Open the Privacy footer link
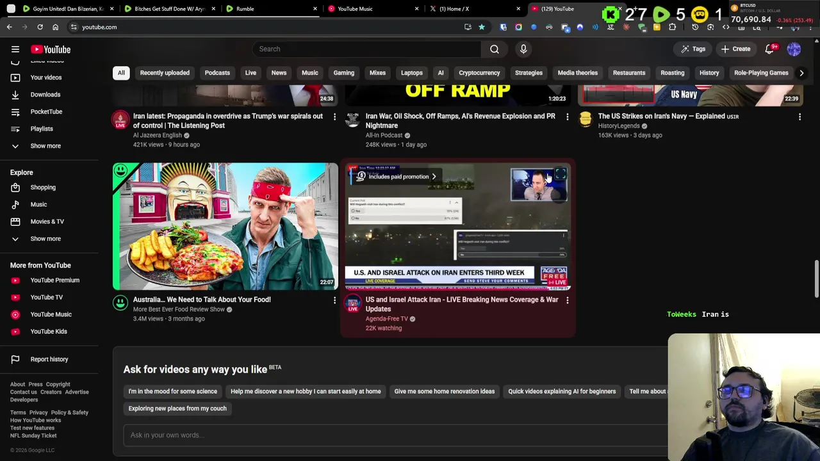The width and height of the screenshot is (820, 461). [x=38, y=413]
